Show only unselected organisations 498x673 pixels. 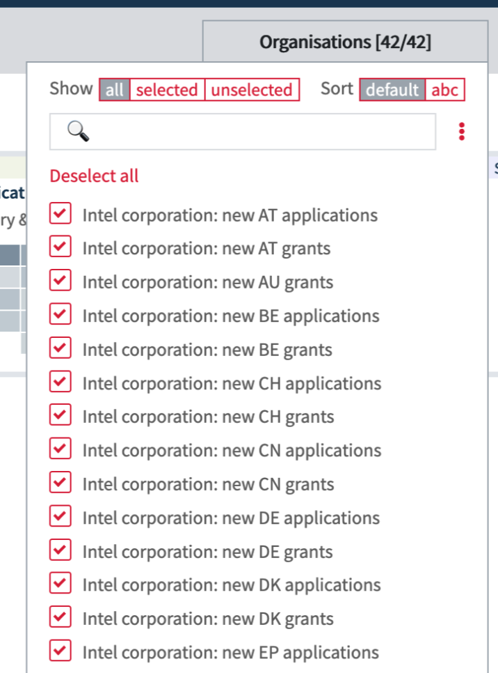click(x=252, y=90)
